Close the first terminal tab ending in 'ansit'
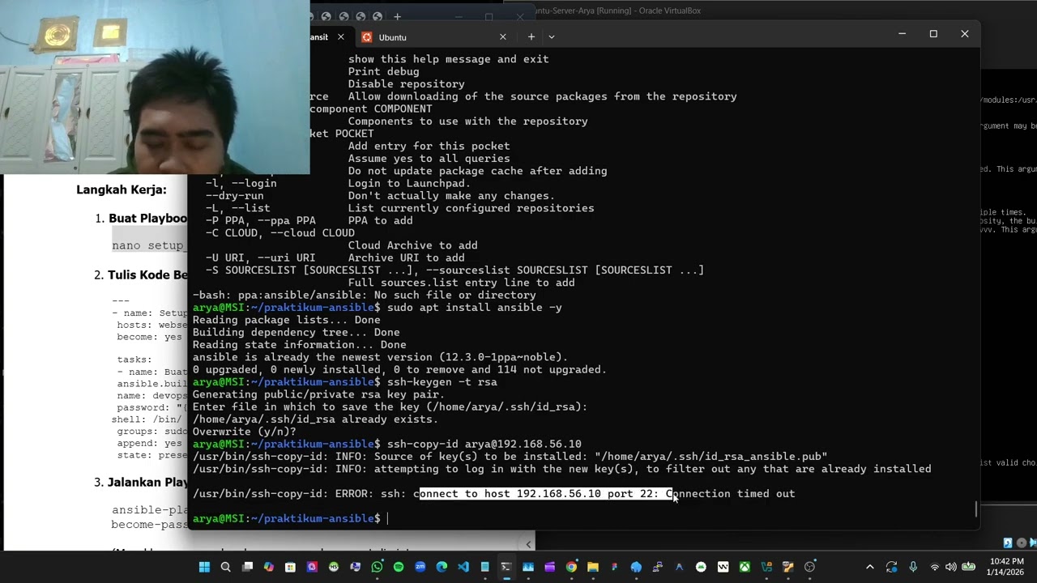The width and height of the screenshot is (1037, 583). (x=341, y=37)
